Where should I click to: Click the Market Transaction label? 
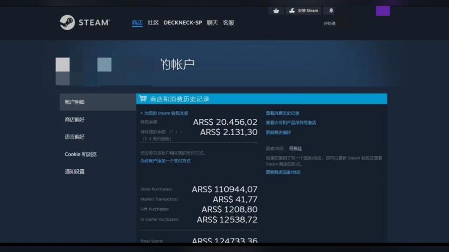(x=159, y=199)
